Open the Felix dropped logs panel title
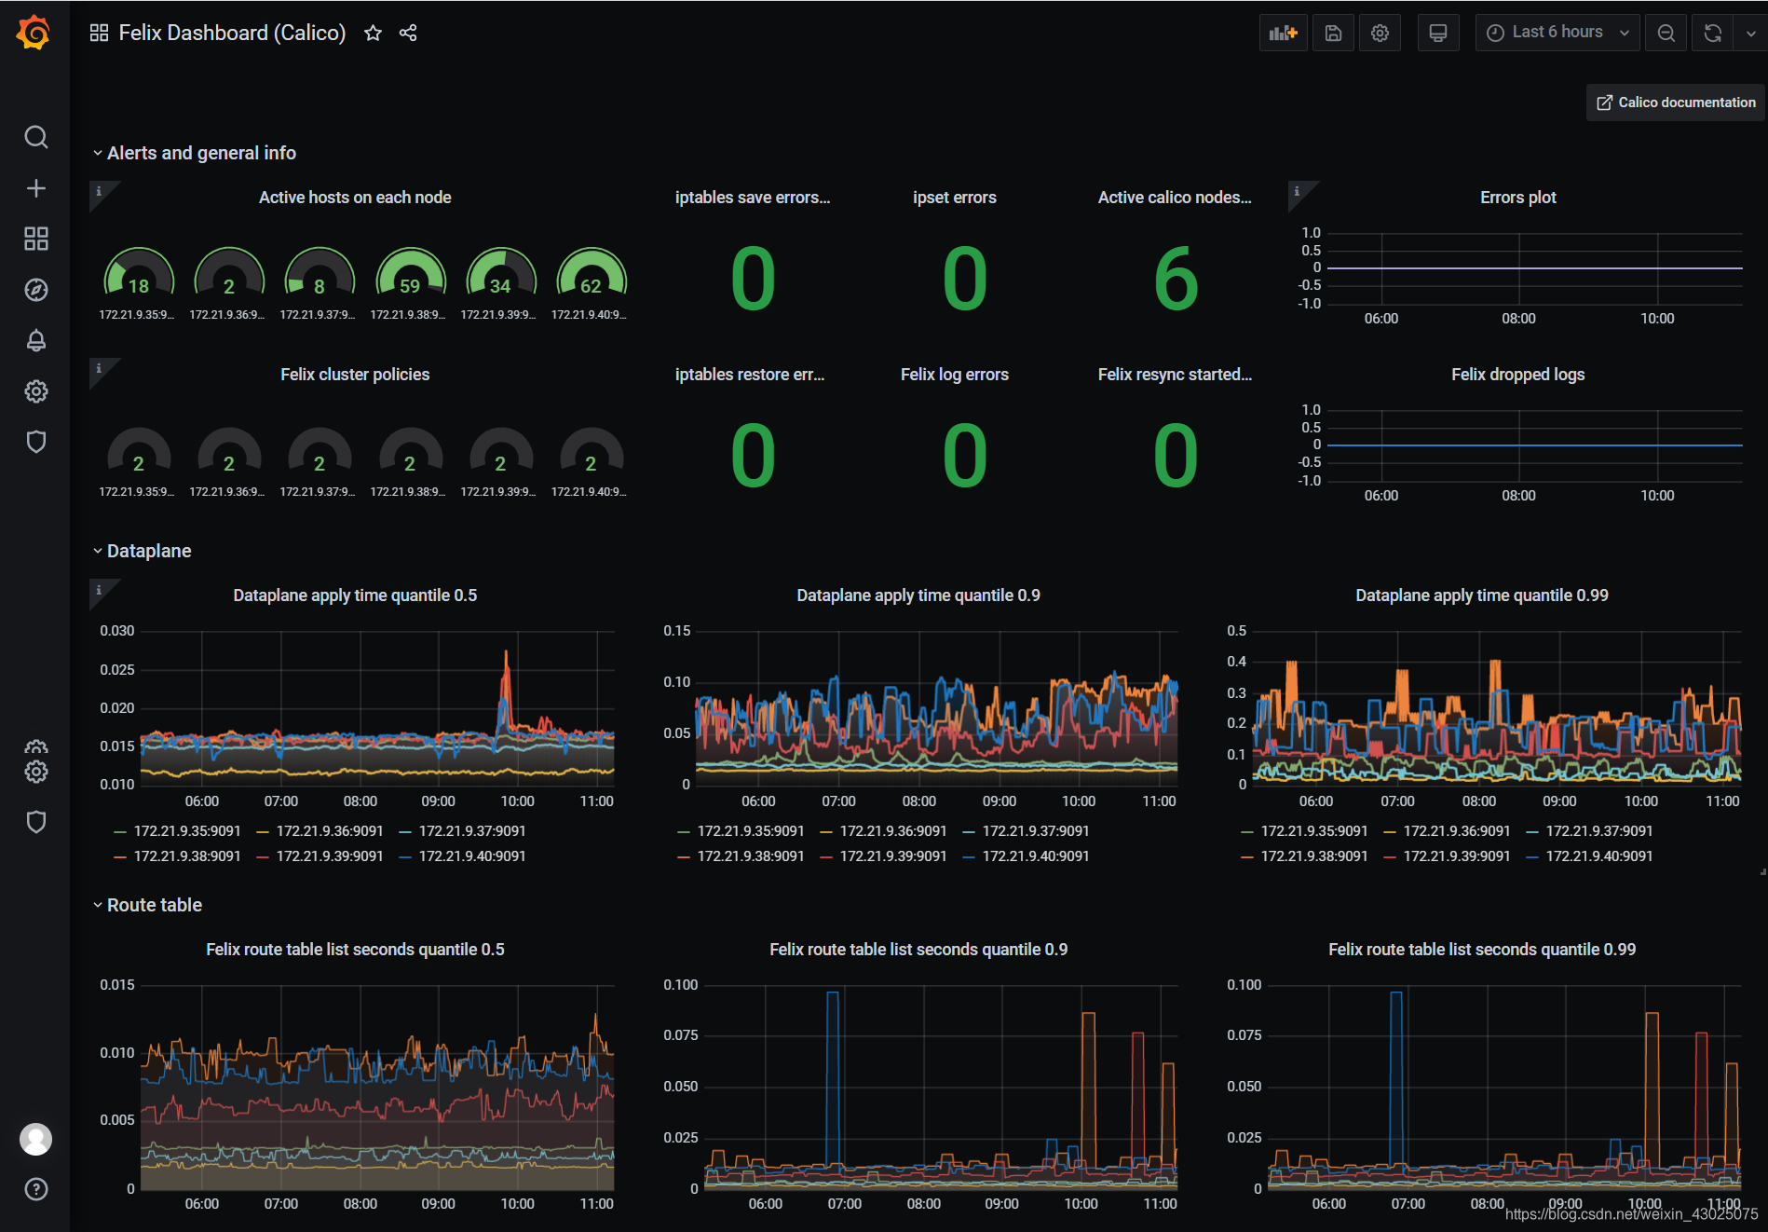This screenshot has width=1768, height=1232. (1517, 375)
